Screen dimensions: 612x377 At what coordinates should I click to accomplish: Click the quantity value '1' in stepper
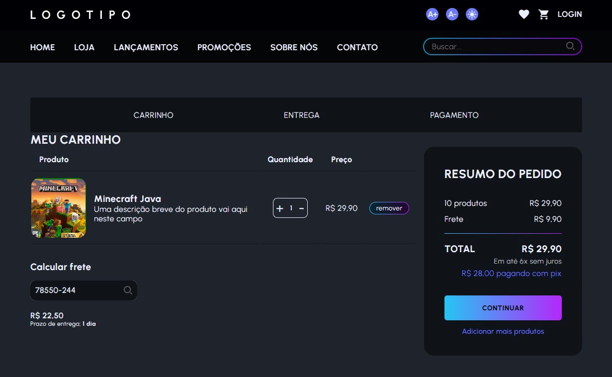coord(291,208)
